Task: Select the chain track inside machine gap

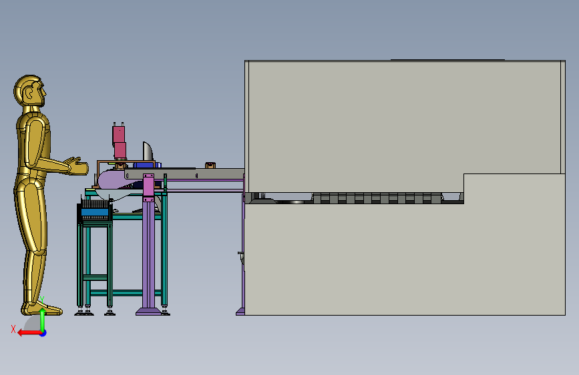Action: 377,198
